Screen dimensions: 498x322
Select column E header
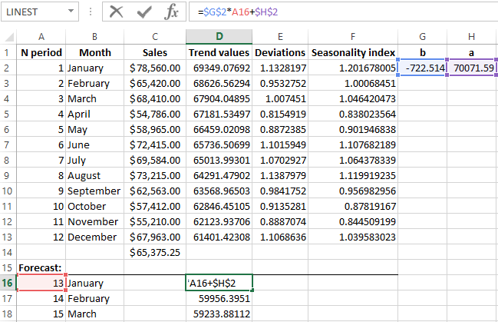click(280, 37)
